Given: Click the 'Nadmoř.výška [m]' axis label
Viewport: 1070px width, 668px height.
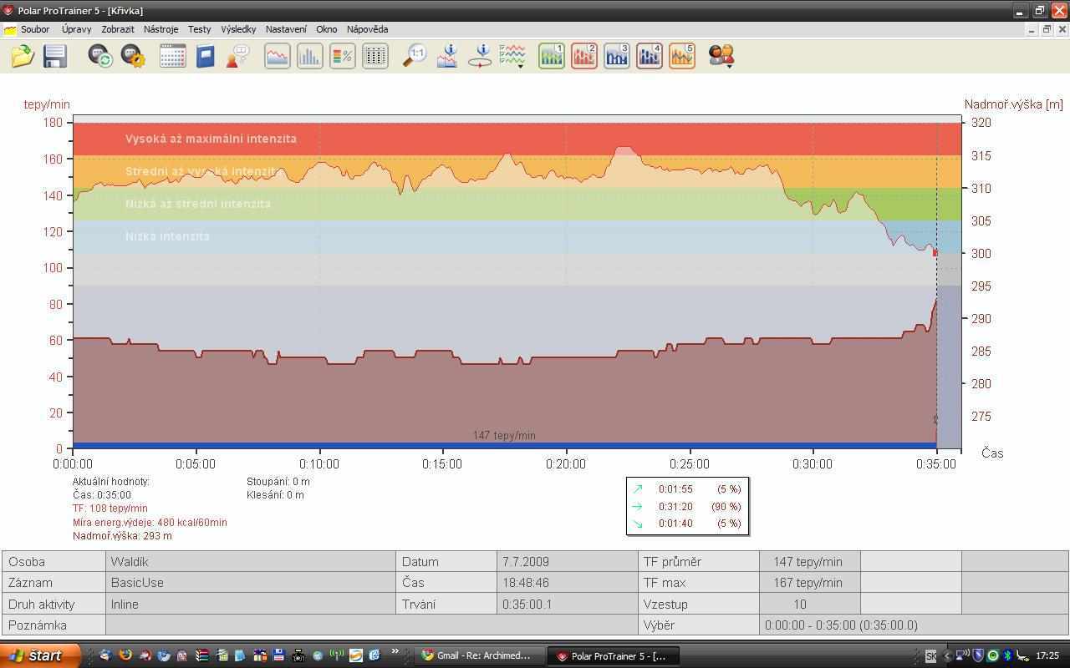Looking at the screenshot, I should coord(1013,104).
